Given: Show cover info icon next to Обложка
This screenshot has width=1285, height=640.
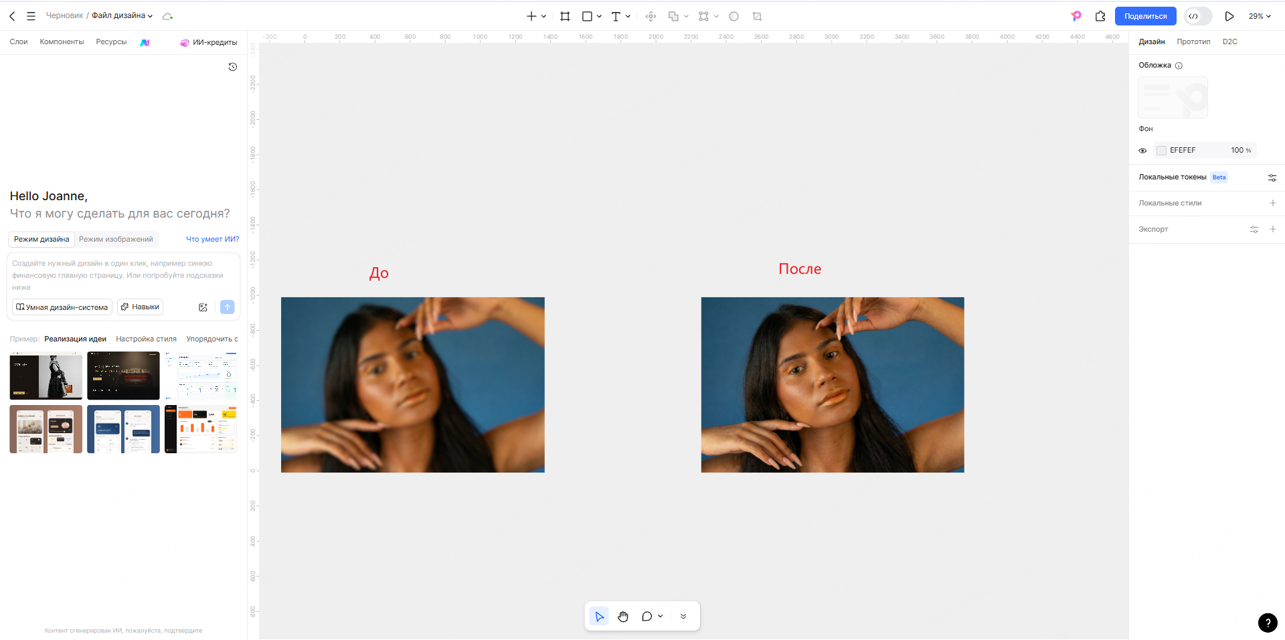Looking at the screenshot, I should [1179, 66].
